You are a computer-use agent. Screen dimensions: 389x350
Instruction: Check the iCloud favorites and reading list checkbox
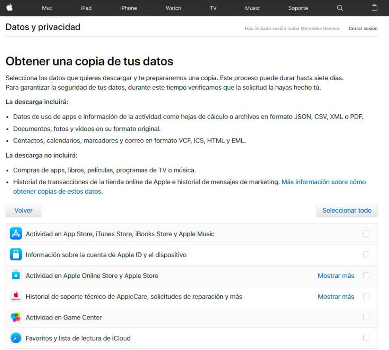(366, 338)
